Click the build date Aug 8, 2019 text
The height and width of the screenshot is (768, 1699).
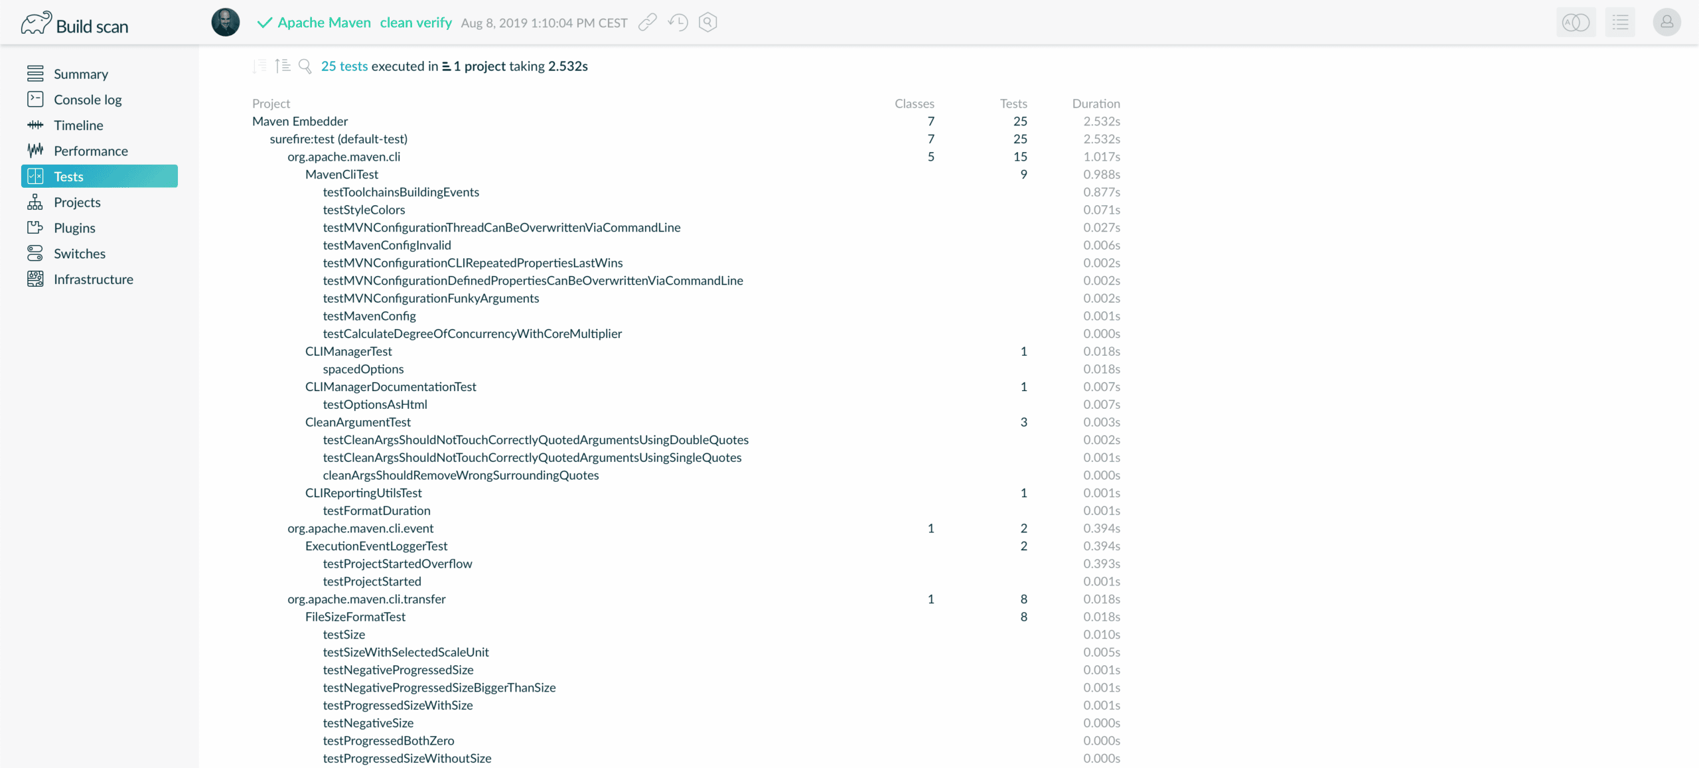point(544,23)
